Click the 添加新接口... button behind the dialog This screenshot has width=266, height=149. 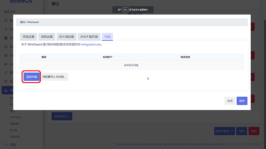62,116
